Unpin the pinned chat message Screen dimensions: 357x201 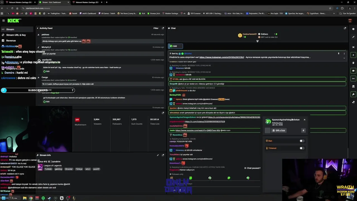(x=339, y=54)
